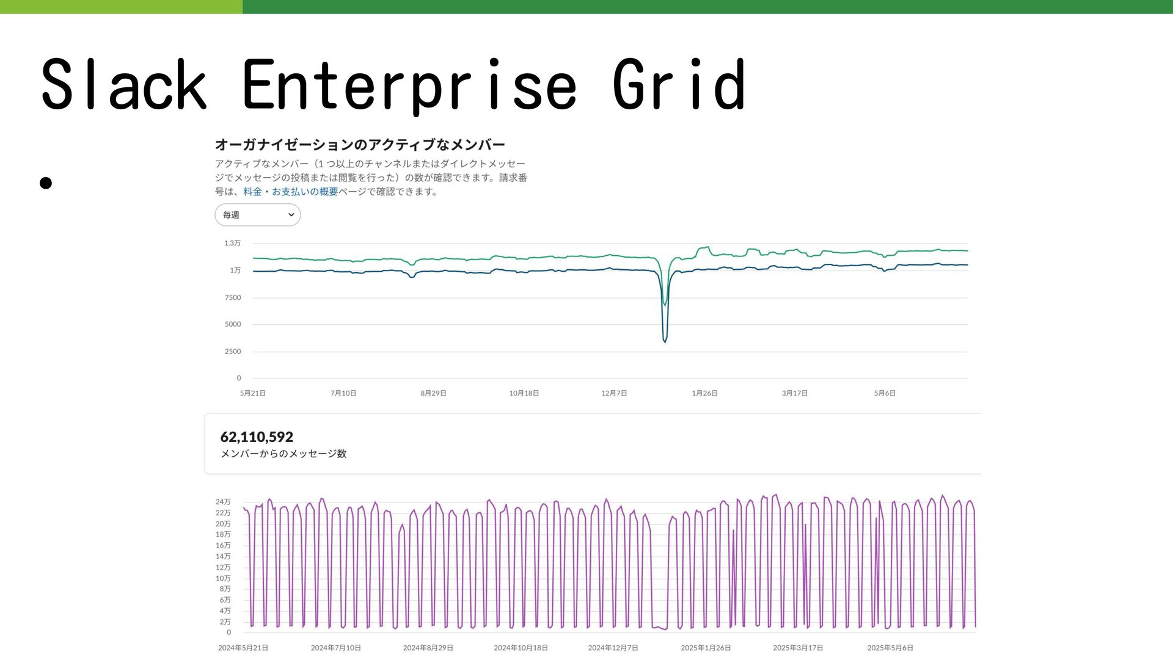Click the 8月29日 date label on members chart
This screenshot has height=660, width=1173.
click(433, 393)
